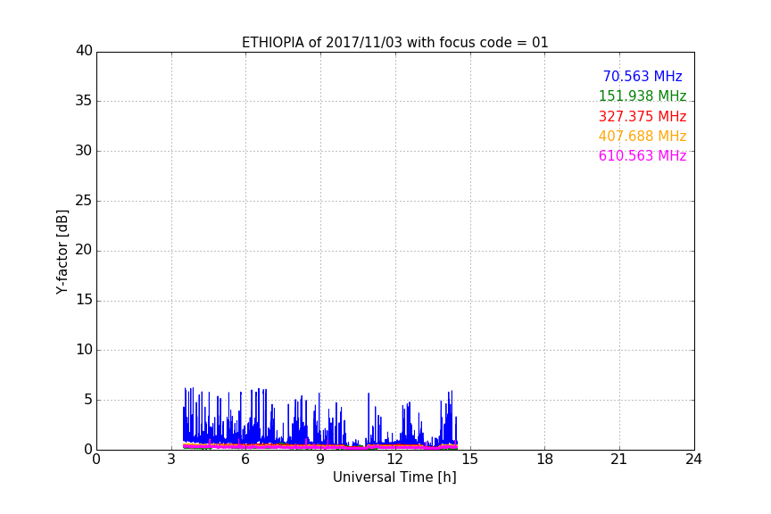Click x-axis tick label 18
This screenshot has height=514, width=771.
pos(545,460)
